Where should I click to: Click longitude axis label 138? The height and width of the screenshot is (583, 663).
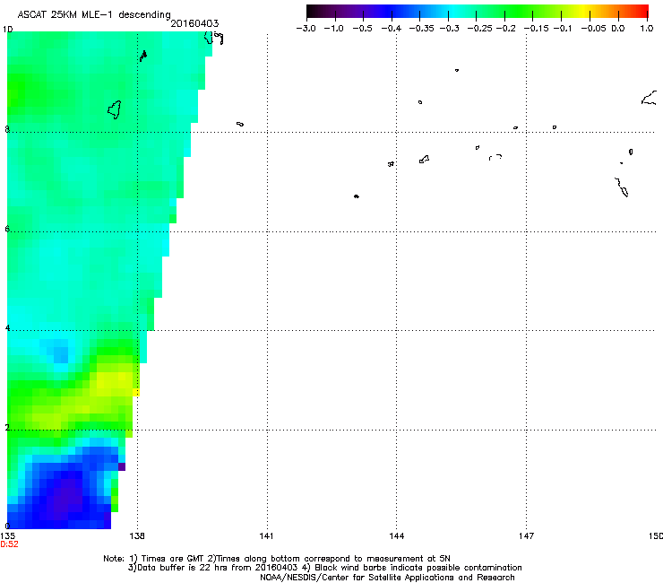pyautogui.click(x=137, y=536)
